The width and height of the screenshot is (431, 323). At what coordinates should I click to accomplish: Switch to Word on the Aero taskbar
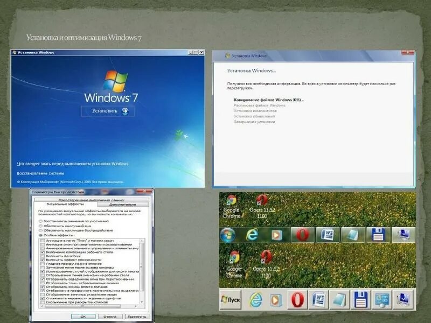[328, 235]
